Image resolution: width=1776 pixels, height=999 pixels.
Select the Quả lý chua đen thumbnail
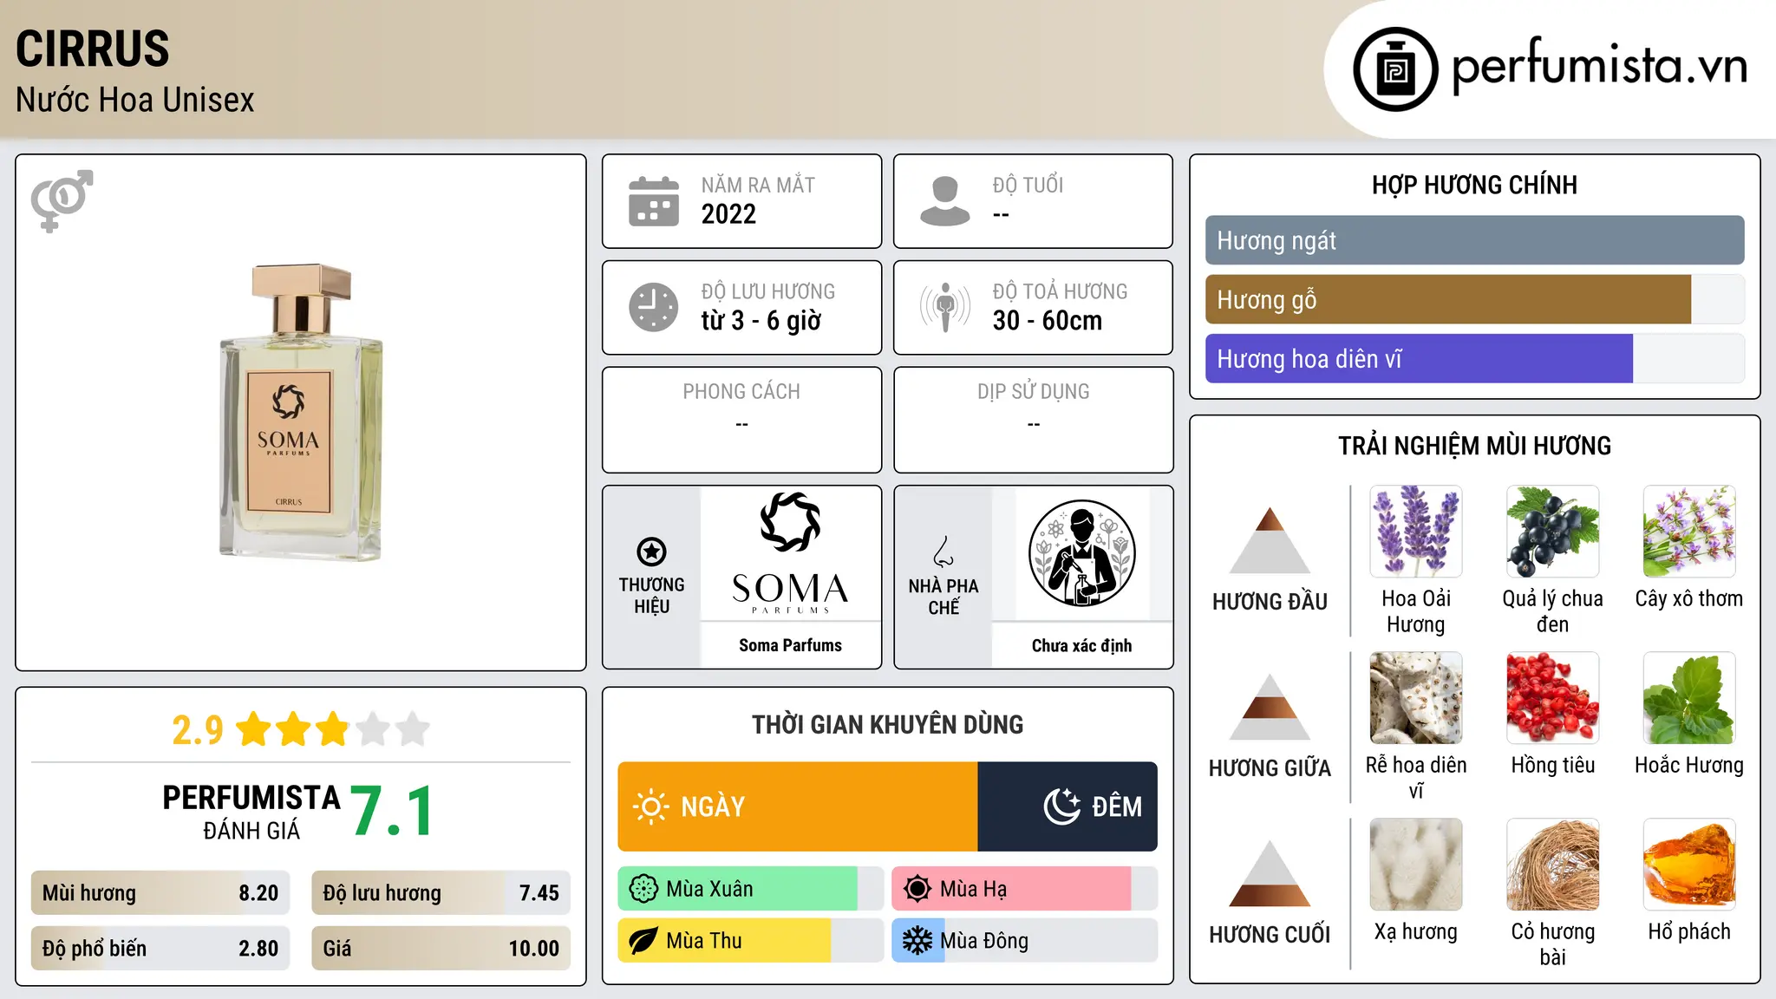pos(1552,532)
